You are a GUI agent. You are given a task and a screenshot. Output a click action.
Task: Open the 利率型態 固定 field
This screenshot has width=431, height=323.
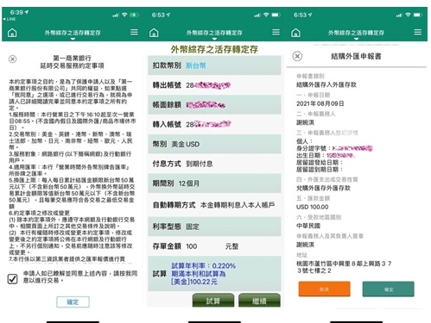[x=214, y=227]
